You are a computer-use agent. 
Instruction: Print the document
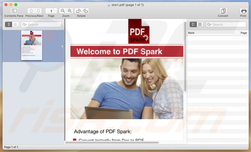pyautogui.click(x=244, y=11)
